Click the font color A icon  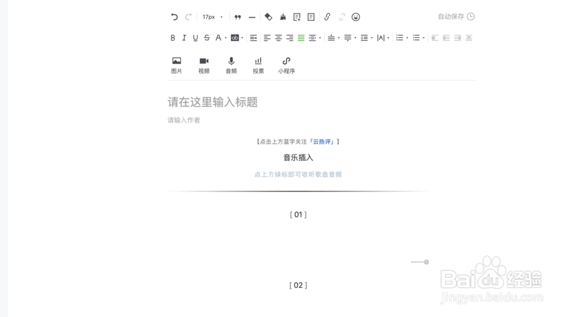(218, 38)
